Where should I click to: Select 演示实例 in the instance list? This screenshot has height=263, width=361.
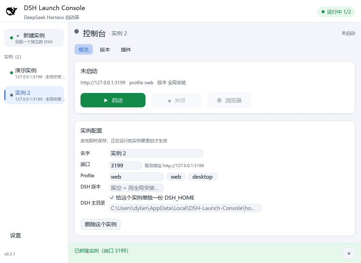34,73
